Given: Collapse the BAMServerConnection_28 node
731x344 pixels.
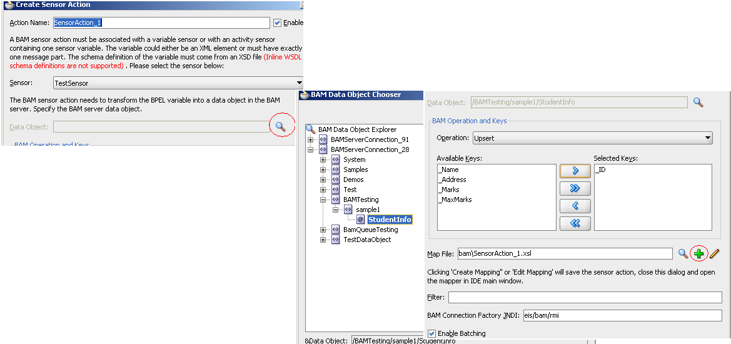Looking at the screenshot, I should [x=311, y=149].
